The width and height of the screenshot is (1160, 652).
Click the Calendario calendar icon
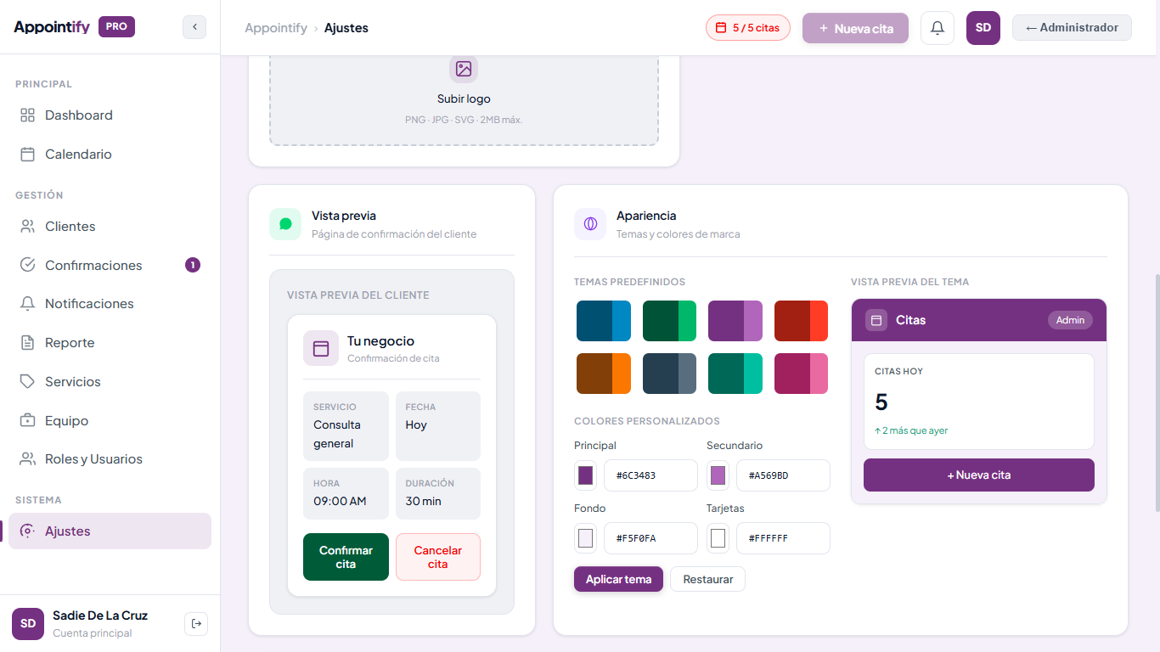28,155
